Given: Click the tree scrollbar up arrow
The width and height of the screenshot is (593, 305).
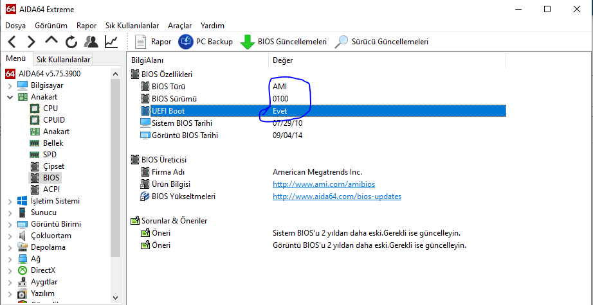Looking at the screenshot, I should coord(116,74).
